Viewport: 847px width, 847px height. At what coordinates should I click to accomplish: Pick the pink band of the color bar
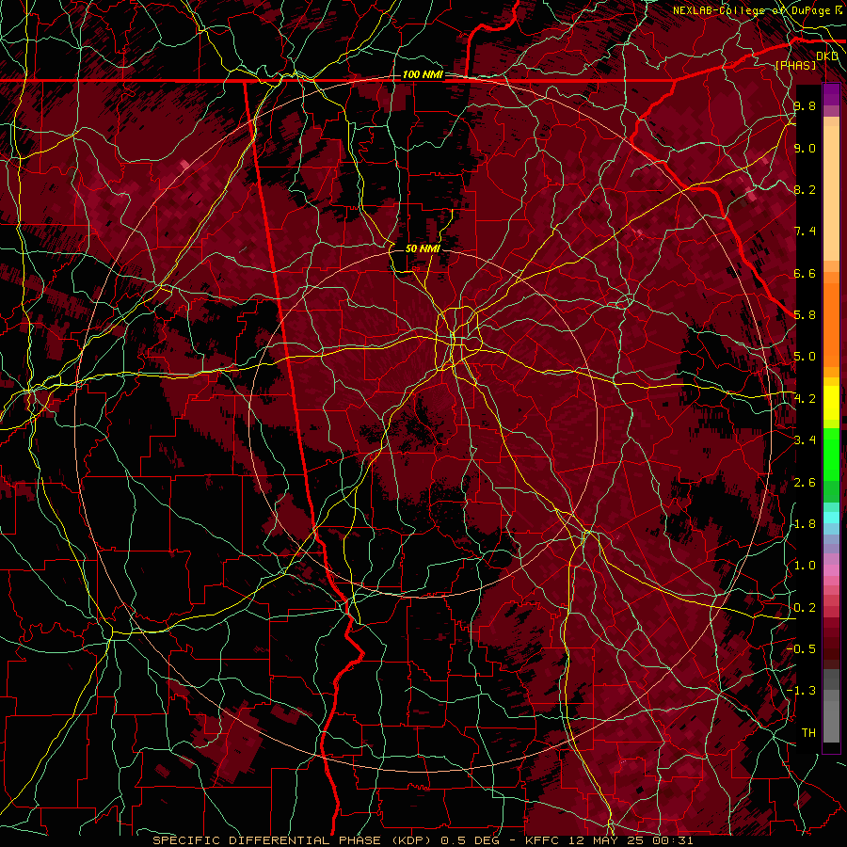[831, 570]
